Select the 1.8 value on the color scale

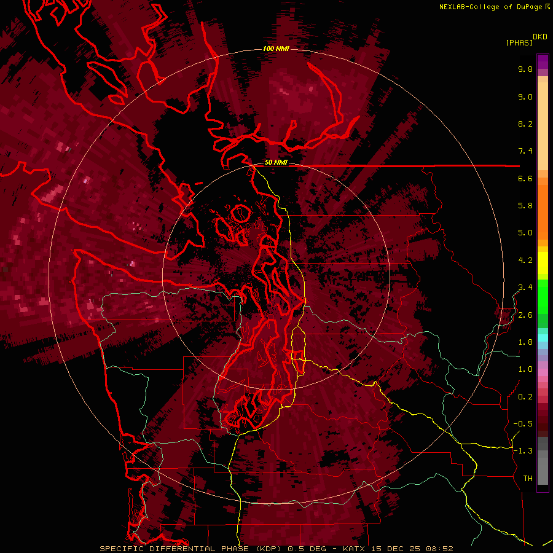(525, 342)
